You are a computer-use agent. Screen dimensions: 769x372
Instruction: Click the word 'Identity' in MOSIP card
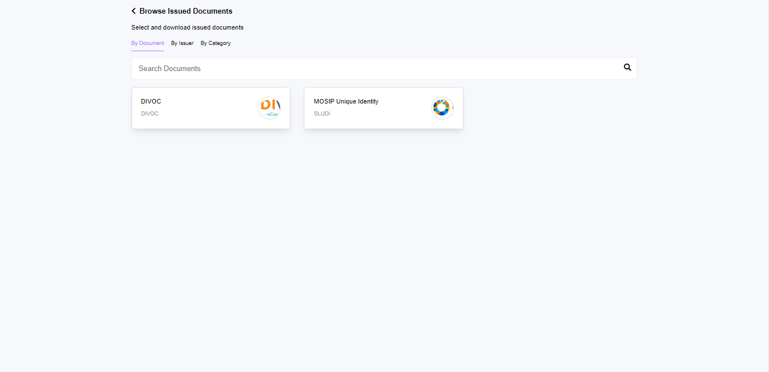[368, 101]
